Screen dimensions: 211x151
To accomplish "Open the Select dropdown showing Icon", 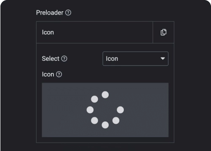I will click(136, 59).
